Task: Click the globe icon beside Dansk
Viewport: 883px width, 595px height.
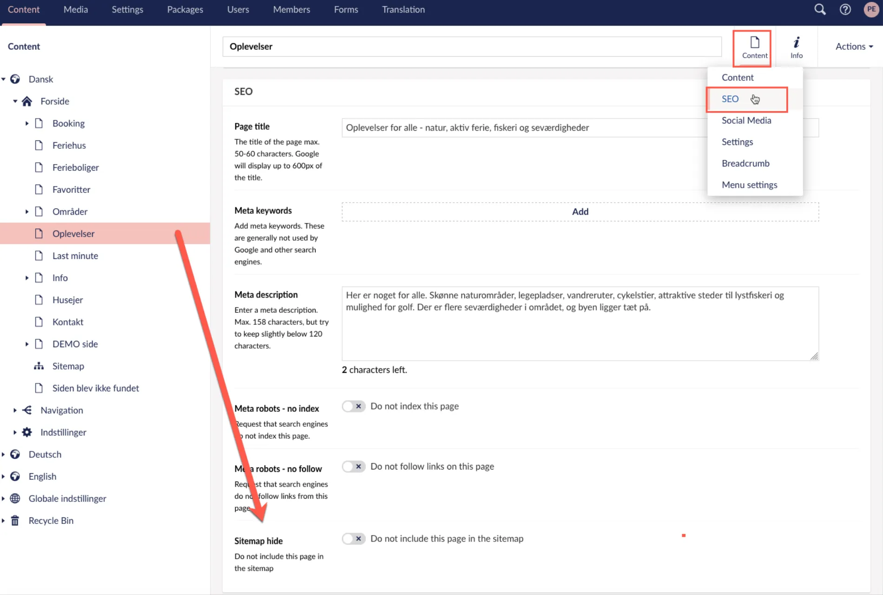Action: tap(15, 79)
